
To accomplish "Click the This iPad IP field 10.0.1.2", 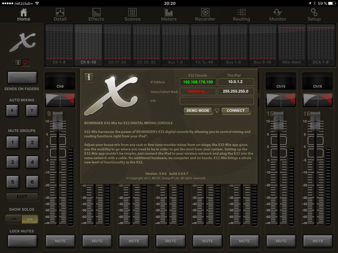I will coord(236,82).
